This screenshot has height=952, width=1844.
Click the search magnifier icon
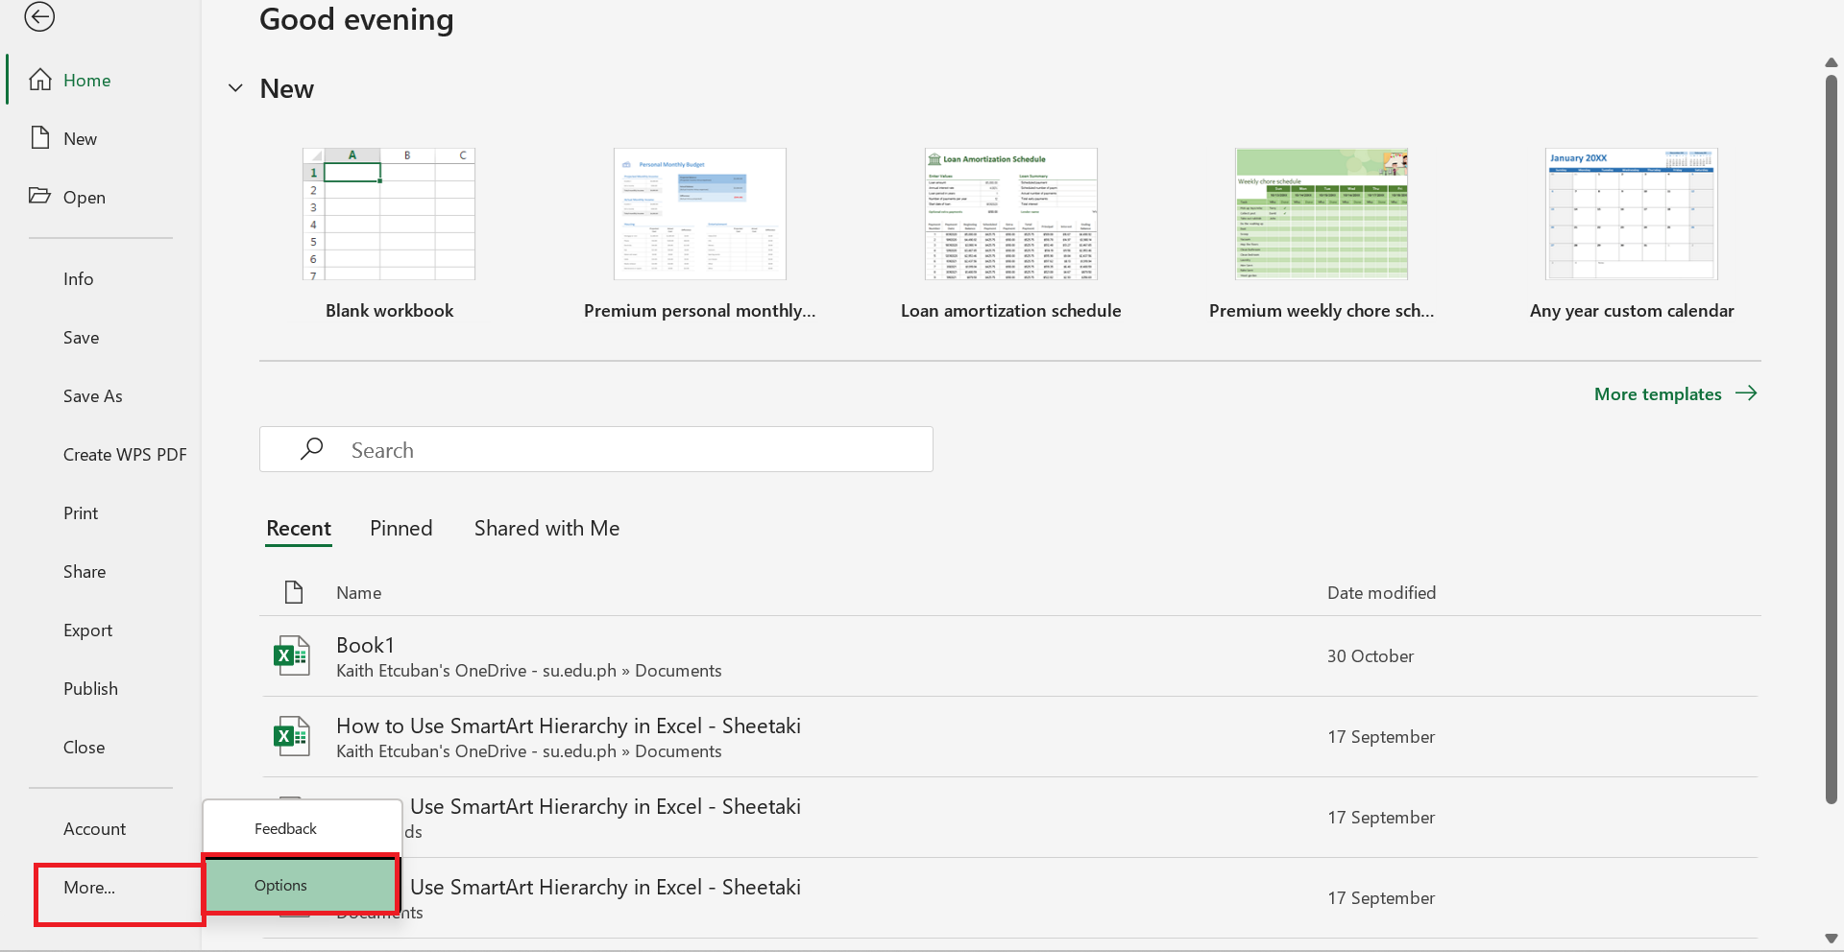click(312, 449)
